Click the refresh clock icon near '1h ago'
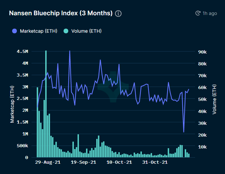 pyautogui.click(x=198, y=13)
